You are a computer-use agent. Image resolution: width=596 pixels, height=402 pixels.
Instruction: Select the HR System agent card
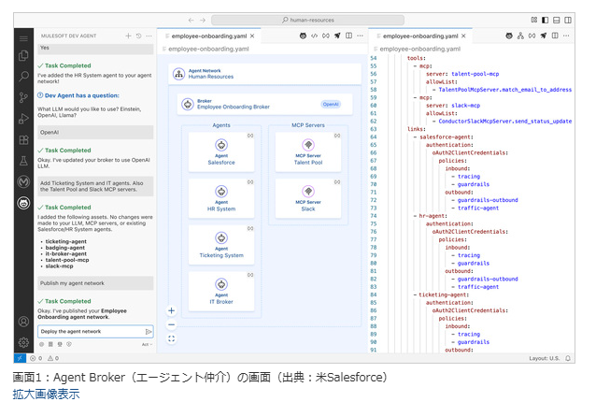point(221,199)
